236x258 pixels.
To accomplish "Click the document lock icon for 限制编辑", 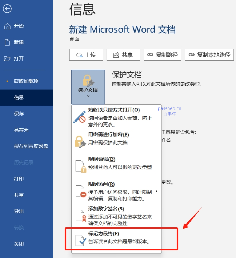I will (81, 167).
